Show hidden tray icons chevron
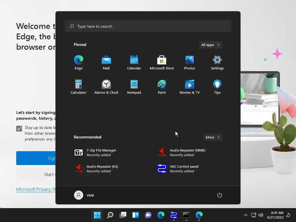 (246, 215)
